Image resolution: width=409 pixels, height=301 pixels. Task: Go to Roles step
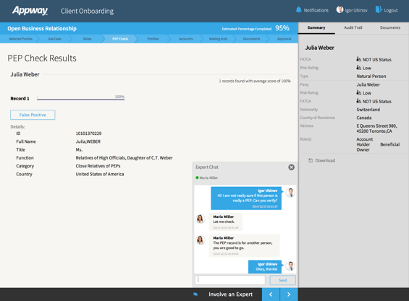tap(87, 39)
